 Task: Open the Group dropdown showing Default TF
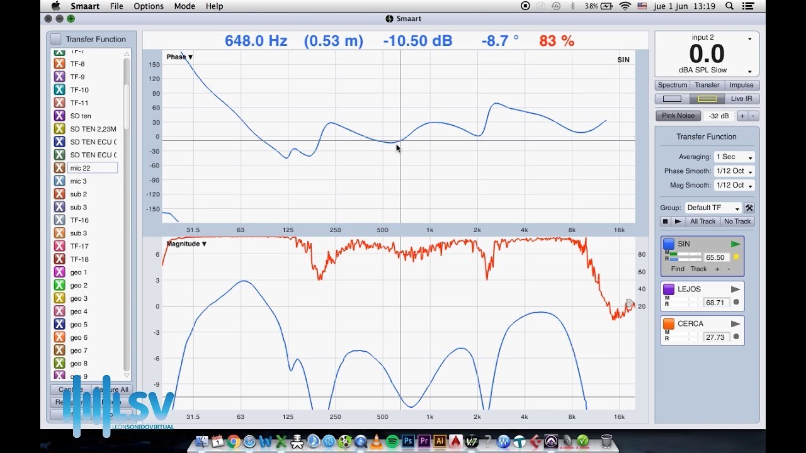(713, 208)
